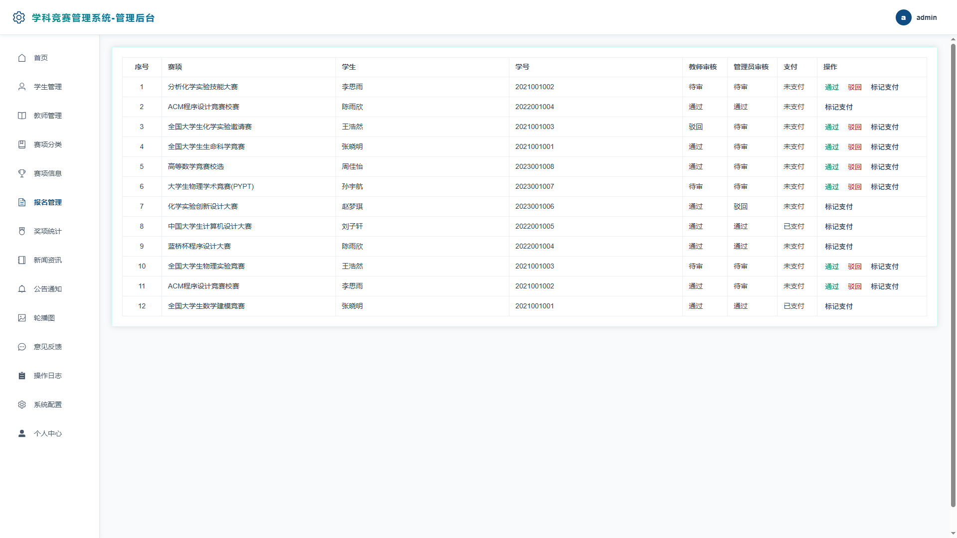The width and height of the screenshot is (957, 538).
Task: Reject 王浩然's 全国大学生化学实验邀请赛 entry
Action: click(854, 127)
